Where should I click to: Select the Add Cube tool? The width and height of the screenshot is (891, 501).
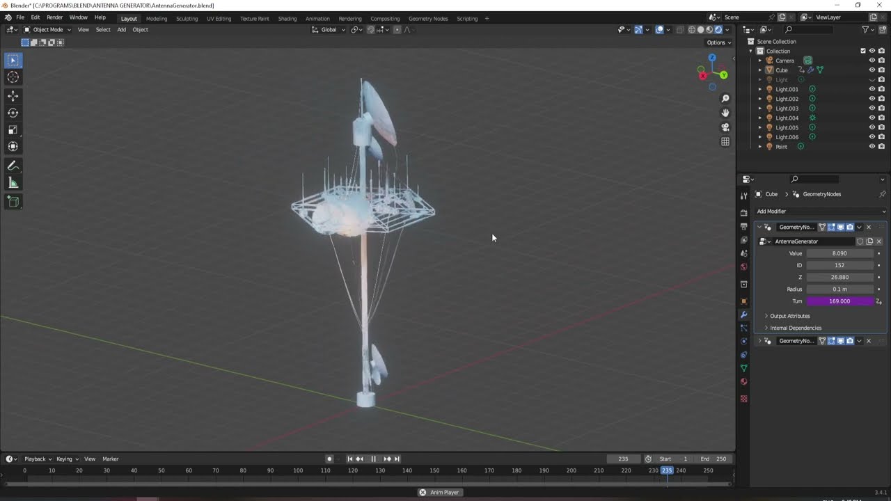[13, 202]
